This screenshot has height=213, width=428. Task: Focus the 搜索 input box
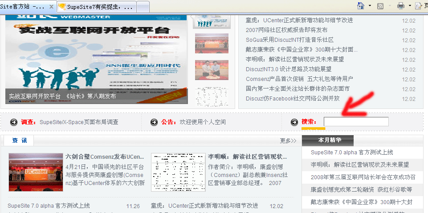[x=356, y=121]
